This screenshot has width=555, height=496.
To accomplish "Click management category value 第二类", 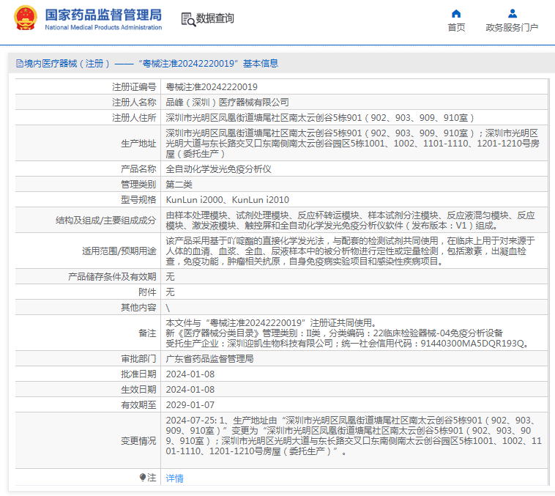I will click(179, 184).
